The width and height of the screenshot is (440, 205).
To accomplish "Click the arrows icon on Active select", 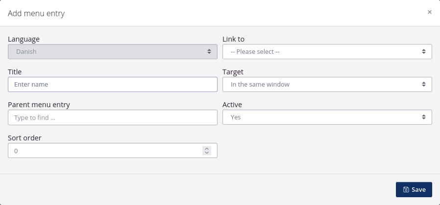I will point(424,117).
